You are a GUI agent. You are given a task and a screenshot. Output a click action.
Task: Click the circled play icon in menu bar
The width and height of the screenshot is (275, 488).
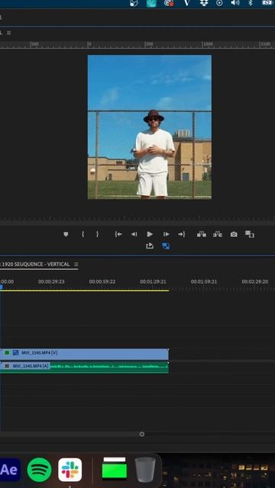[x=219, y=3]
